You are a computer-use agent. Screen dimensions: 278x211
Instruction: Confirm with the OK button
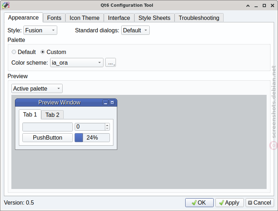click(199, 202)
